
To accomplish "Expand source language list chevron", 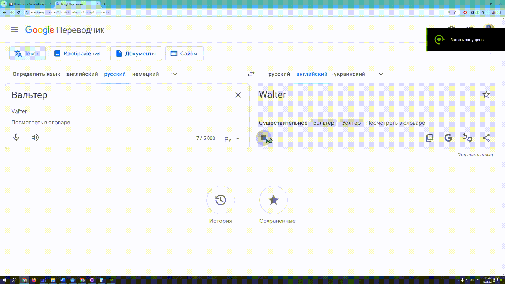I will [x=175, y=74].
